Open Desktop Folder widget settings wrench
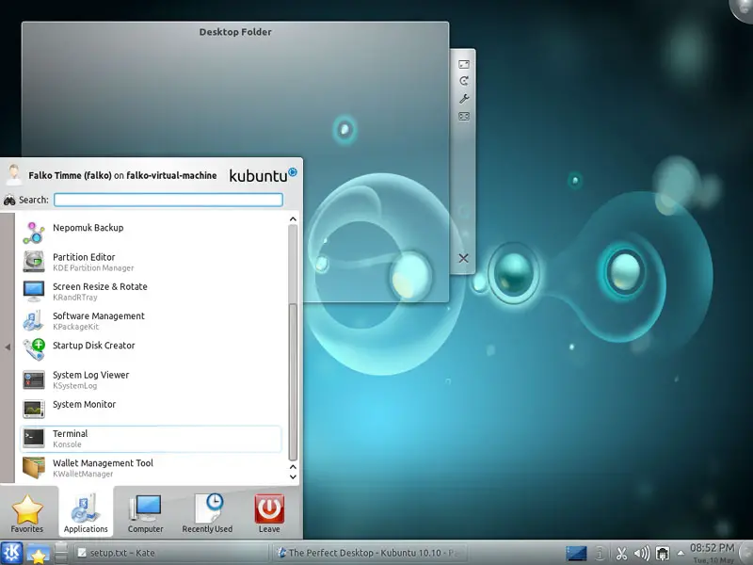The width and height of the screenshot is (753, 565). [464, 99]
